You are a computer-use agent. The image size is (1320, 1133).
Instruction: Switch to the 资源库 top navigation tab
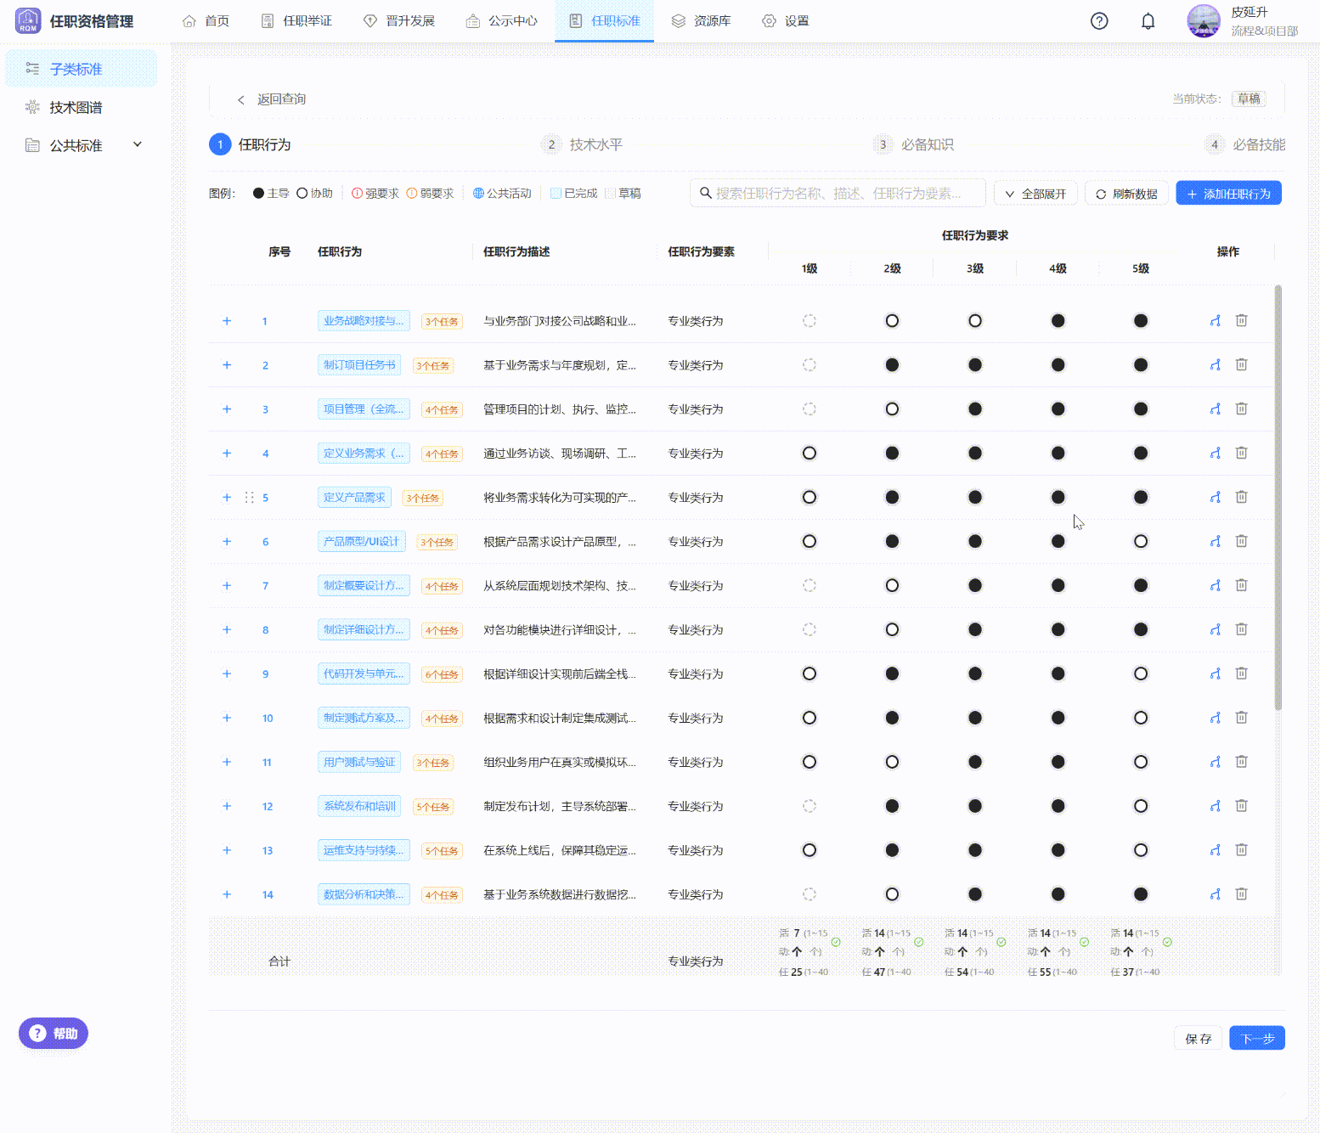(x=701, y=21)
